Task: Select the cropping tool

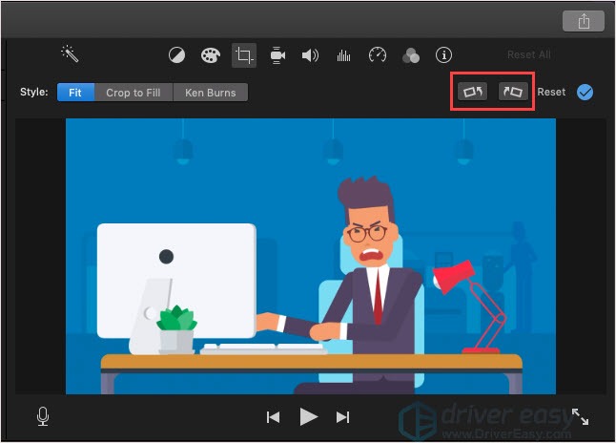Action: click(244, 55)
